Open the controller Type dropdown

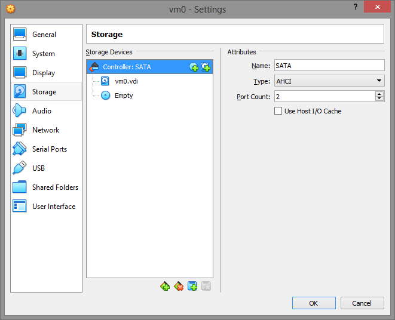(329, 81)
